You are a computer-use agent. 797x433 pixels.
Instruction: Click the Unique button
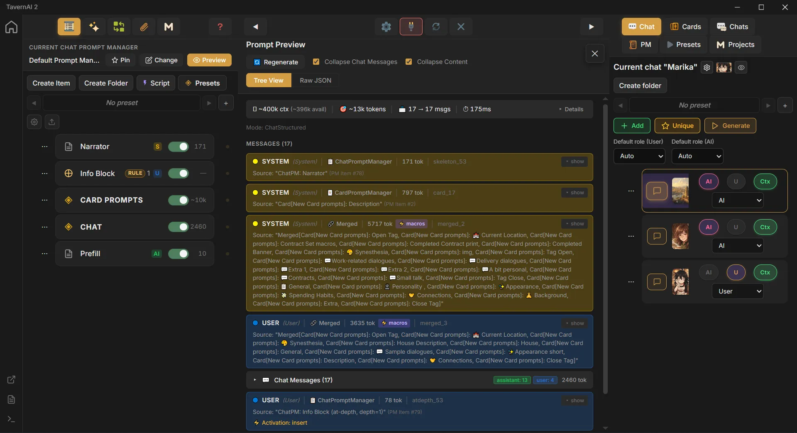(x=677, y=126)
